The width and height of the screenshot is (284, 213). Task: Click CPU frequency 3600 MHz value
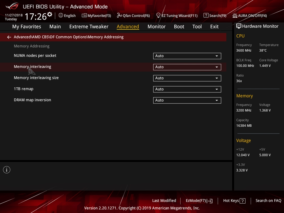coord(244,51)
